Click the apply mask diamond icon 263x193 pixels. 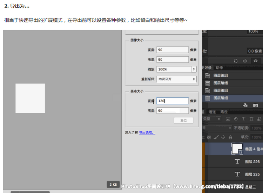point(245,61)
